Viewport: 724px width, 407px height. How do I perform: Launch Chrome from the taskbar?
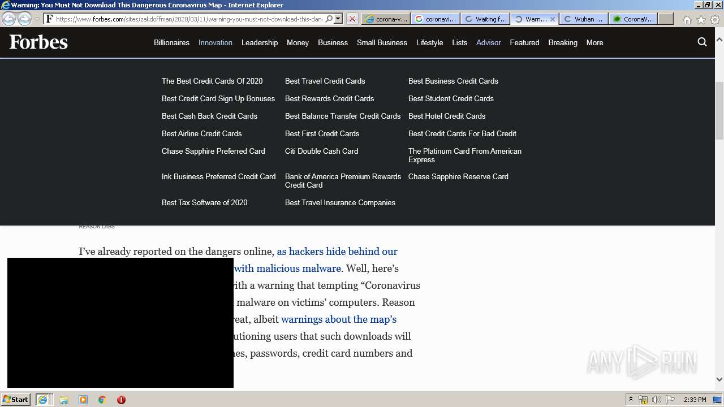tap(102, 400)
